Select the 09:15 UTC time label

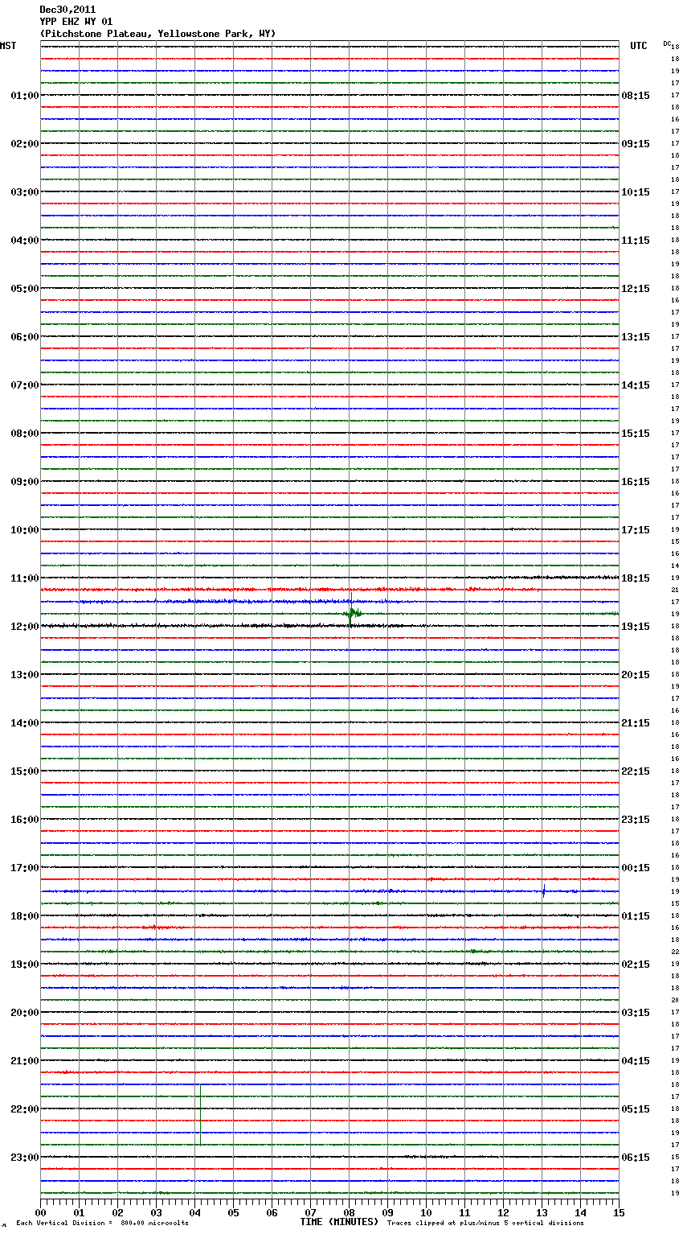pyautogui.click(x=636, y=144)
